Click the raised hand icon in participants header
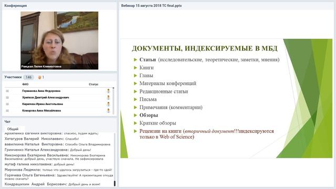Screen dimensions: 336x189 (39, 77)
